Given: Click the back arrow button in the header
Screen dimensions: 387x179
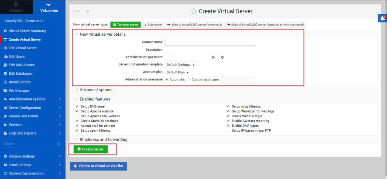Looking at the screenshot, I should pos(78,11).
